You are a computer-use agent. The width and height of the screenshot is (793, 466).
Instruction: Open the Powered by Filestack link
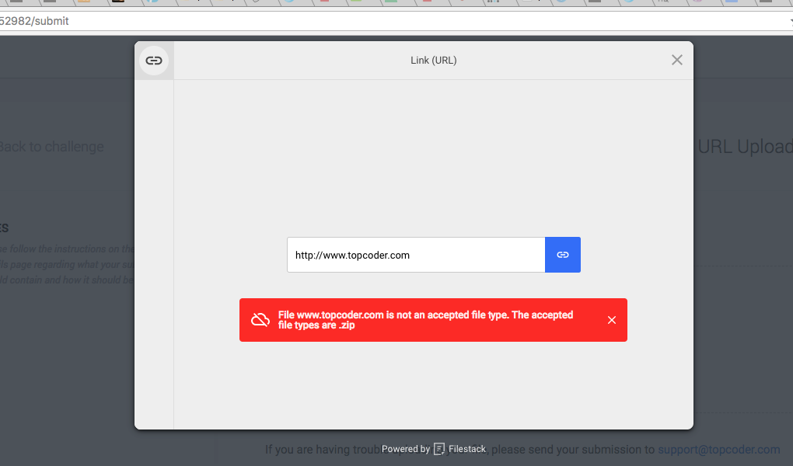[x=434, y=449]
